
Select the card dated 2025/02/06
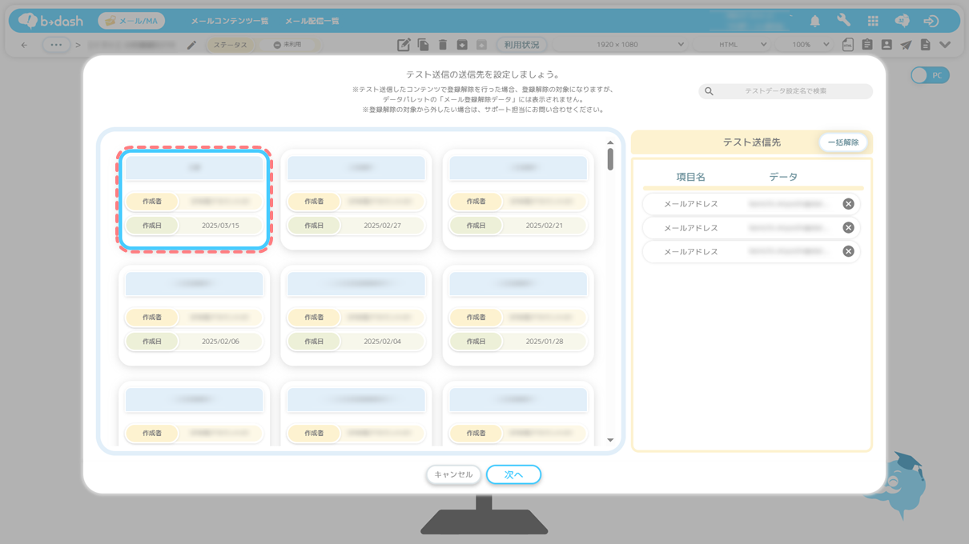(x=194, y=315)
